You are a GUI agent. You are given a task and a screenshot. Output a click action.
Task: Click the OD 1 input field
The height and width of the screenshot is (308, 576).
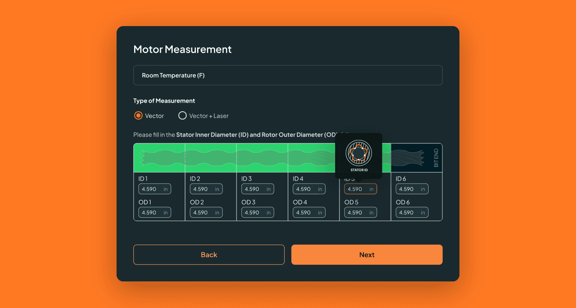click(155, 213)
